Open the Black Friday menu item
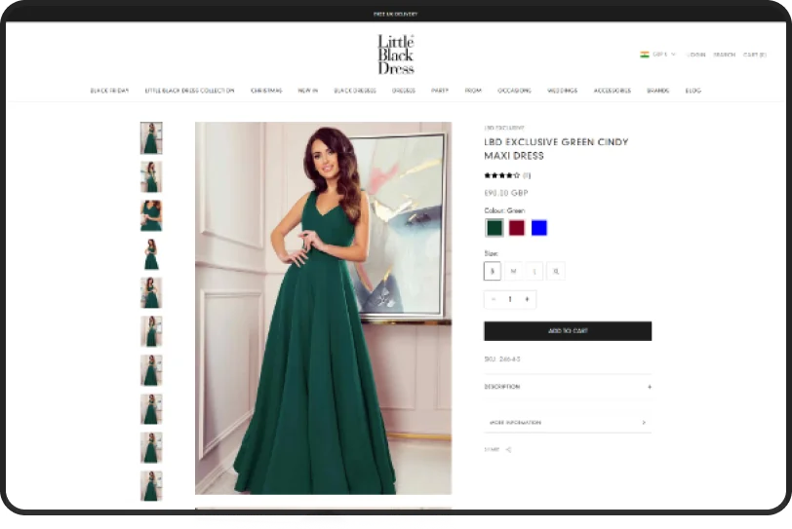792x529 pixels. click(x=109, y=91)
